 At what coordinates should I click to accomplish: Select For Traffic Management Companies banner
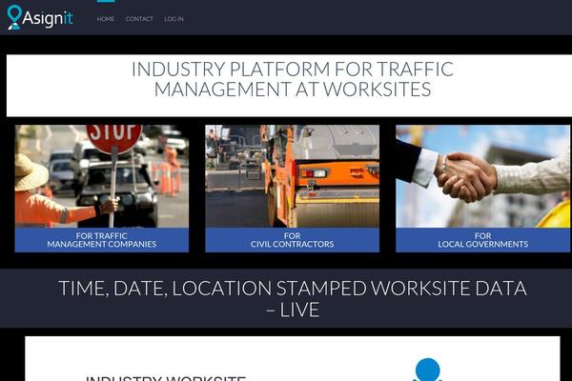[x=102, y=240]
